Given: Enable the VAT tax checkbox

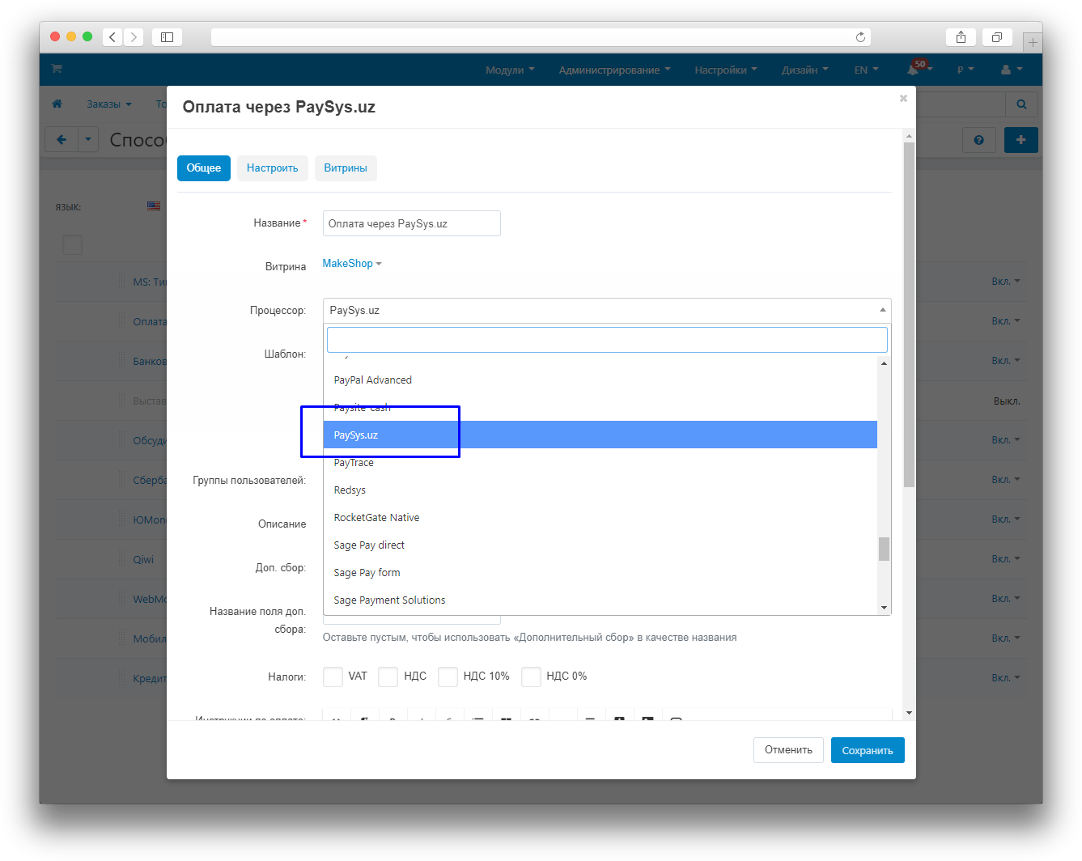Looking at the screenshot, I should [x=333, y=676].
